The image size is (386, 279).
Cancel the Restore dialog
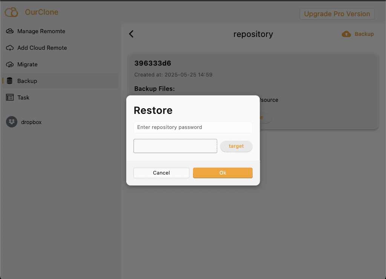161,173
